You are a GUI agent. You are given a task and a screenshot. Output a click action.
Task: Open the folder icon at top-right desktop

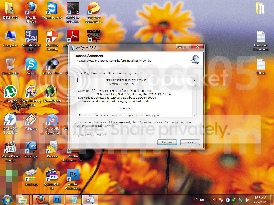(x=260, y=8)
